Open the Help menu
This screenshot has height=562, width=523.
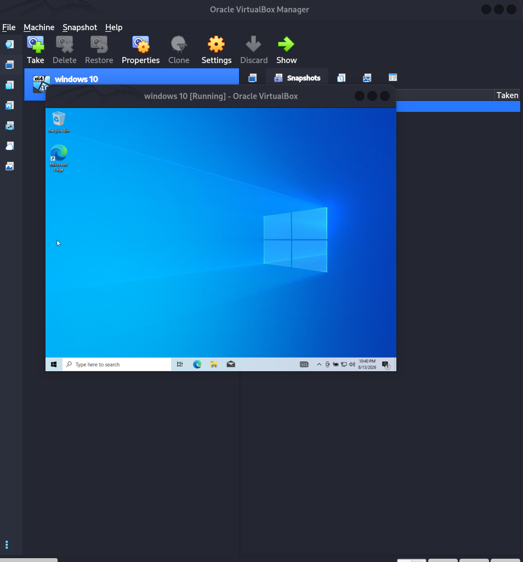[x=113, y=27]
